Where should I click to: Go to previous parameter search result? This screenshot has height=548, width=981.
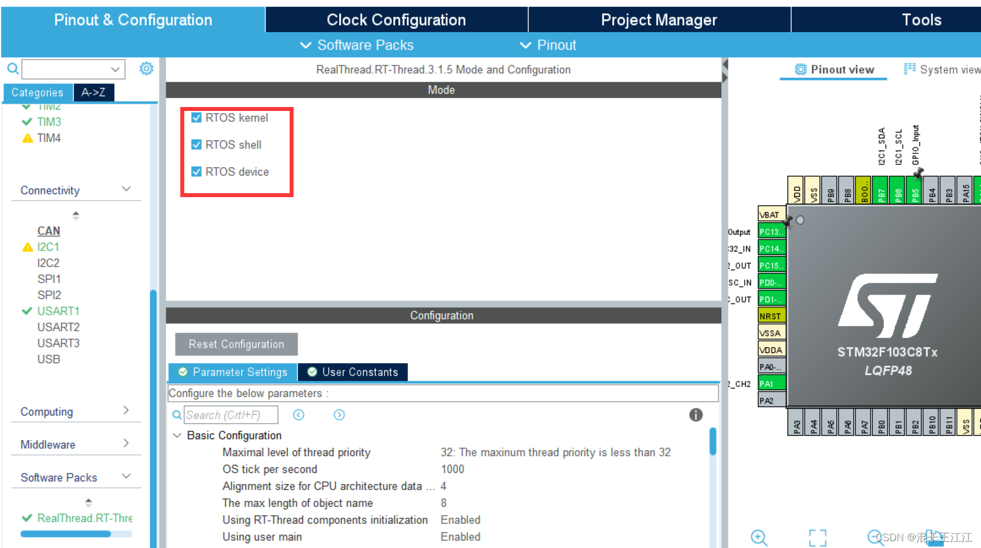299,415
